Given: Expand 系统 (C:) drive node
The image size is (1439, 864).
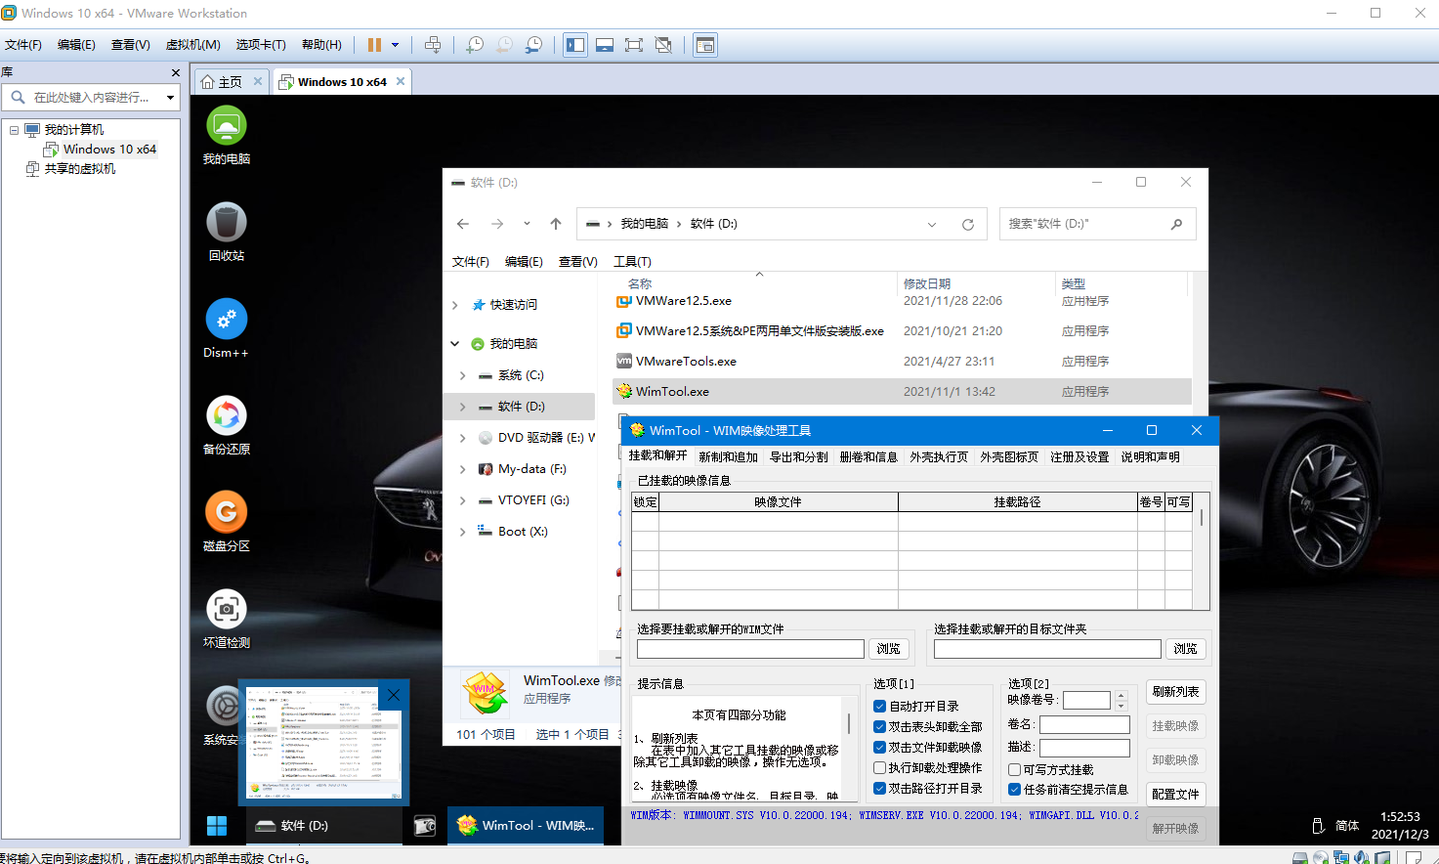Looking at the screenshot, I should [463, 375].
